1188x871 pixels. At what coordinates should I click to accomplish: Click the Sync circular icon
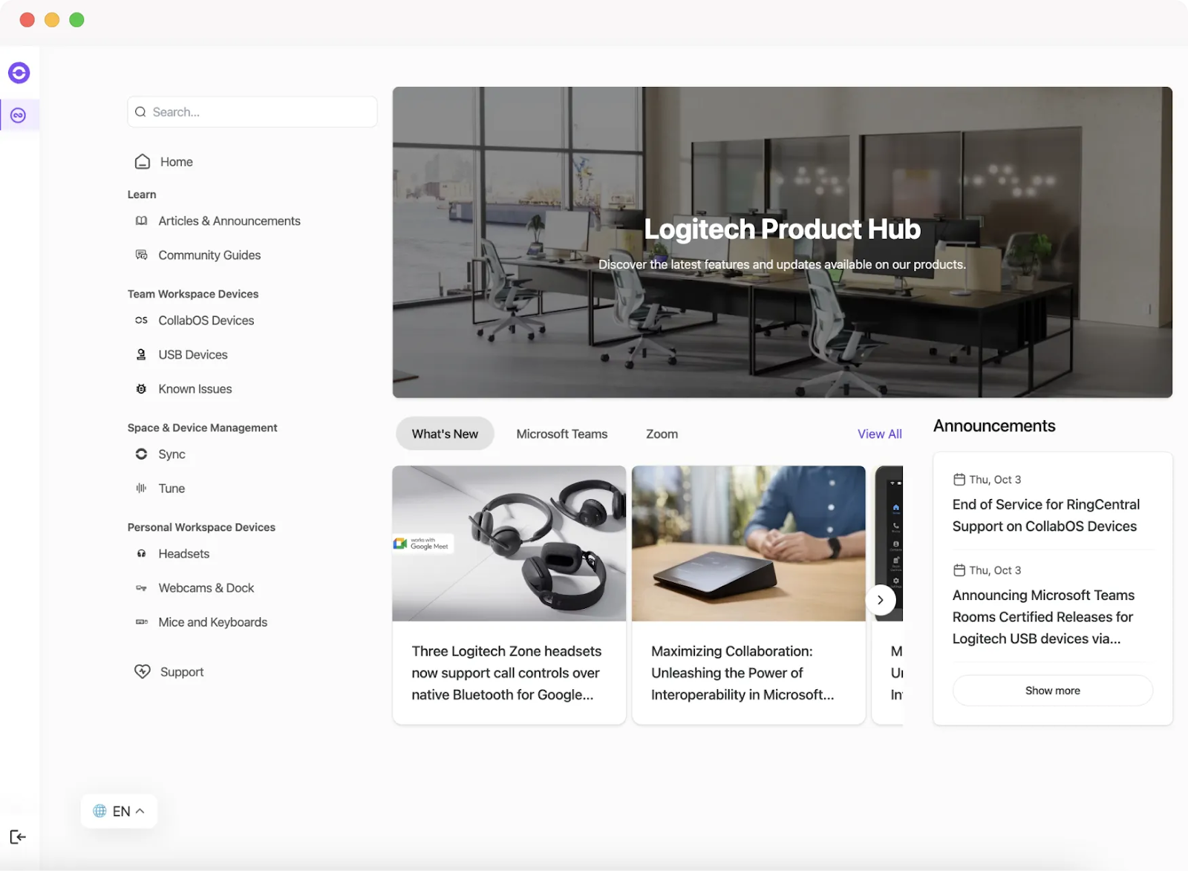click(x=142, y=454)
